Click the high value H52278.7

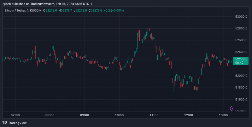pos(65,10)
